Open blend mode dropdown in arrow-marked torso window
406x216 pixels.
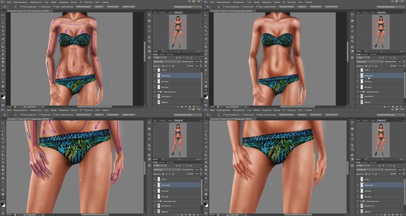167,62
